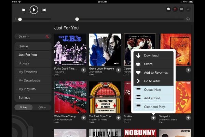Open plus menu for While We're Young
The width and height of the screenshot is (205, 137).
point(84,118)
